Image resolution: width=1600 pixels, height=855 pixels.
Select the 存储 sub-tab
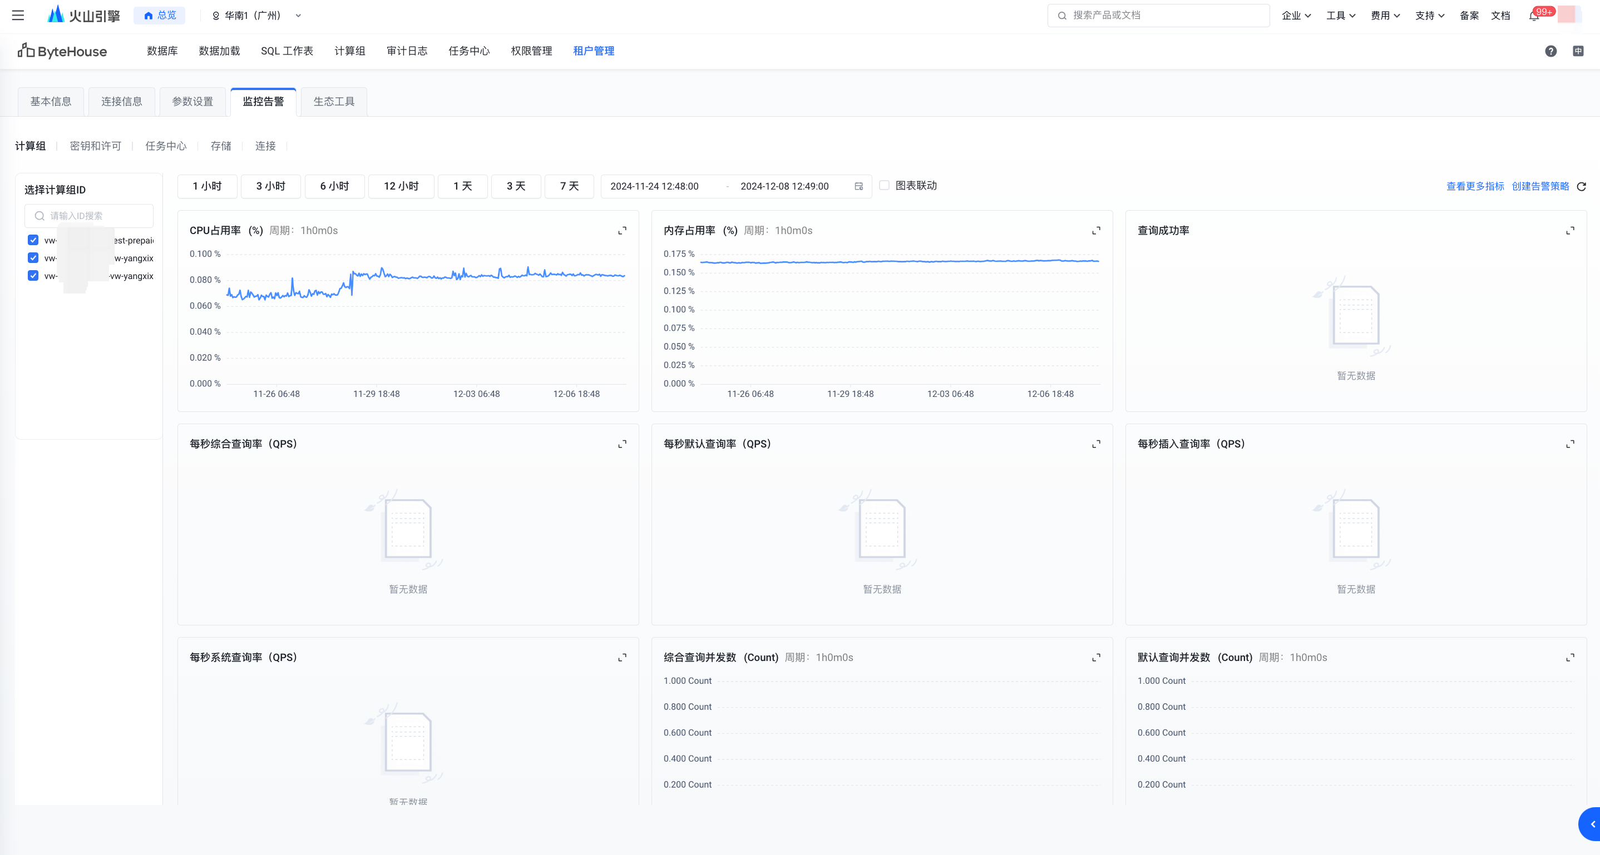point(220,146)
